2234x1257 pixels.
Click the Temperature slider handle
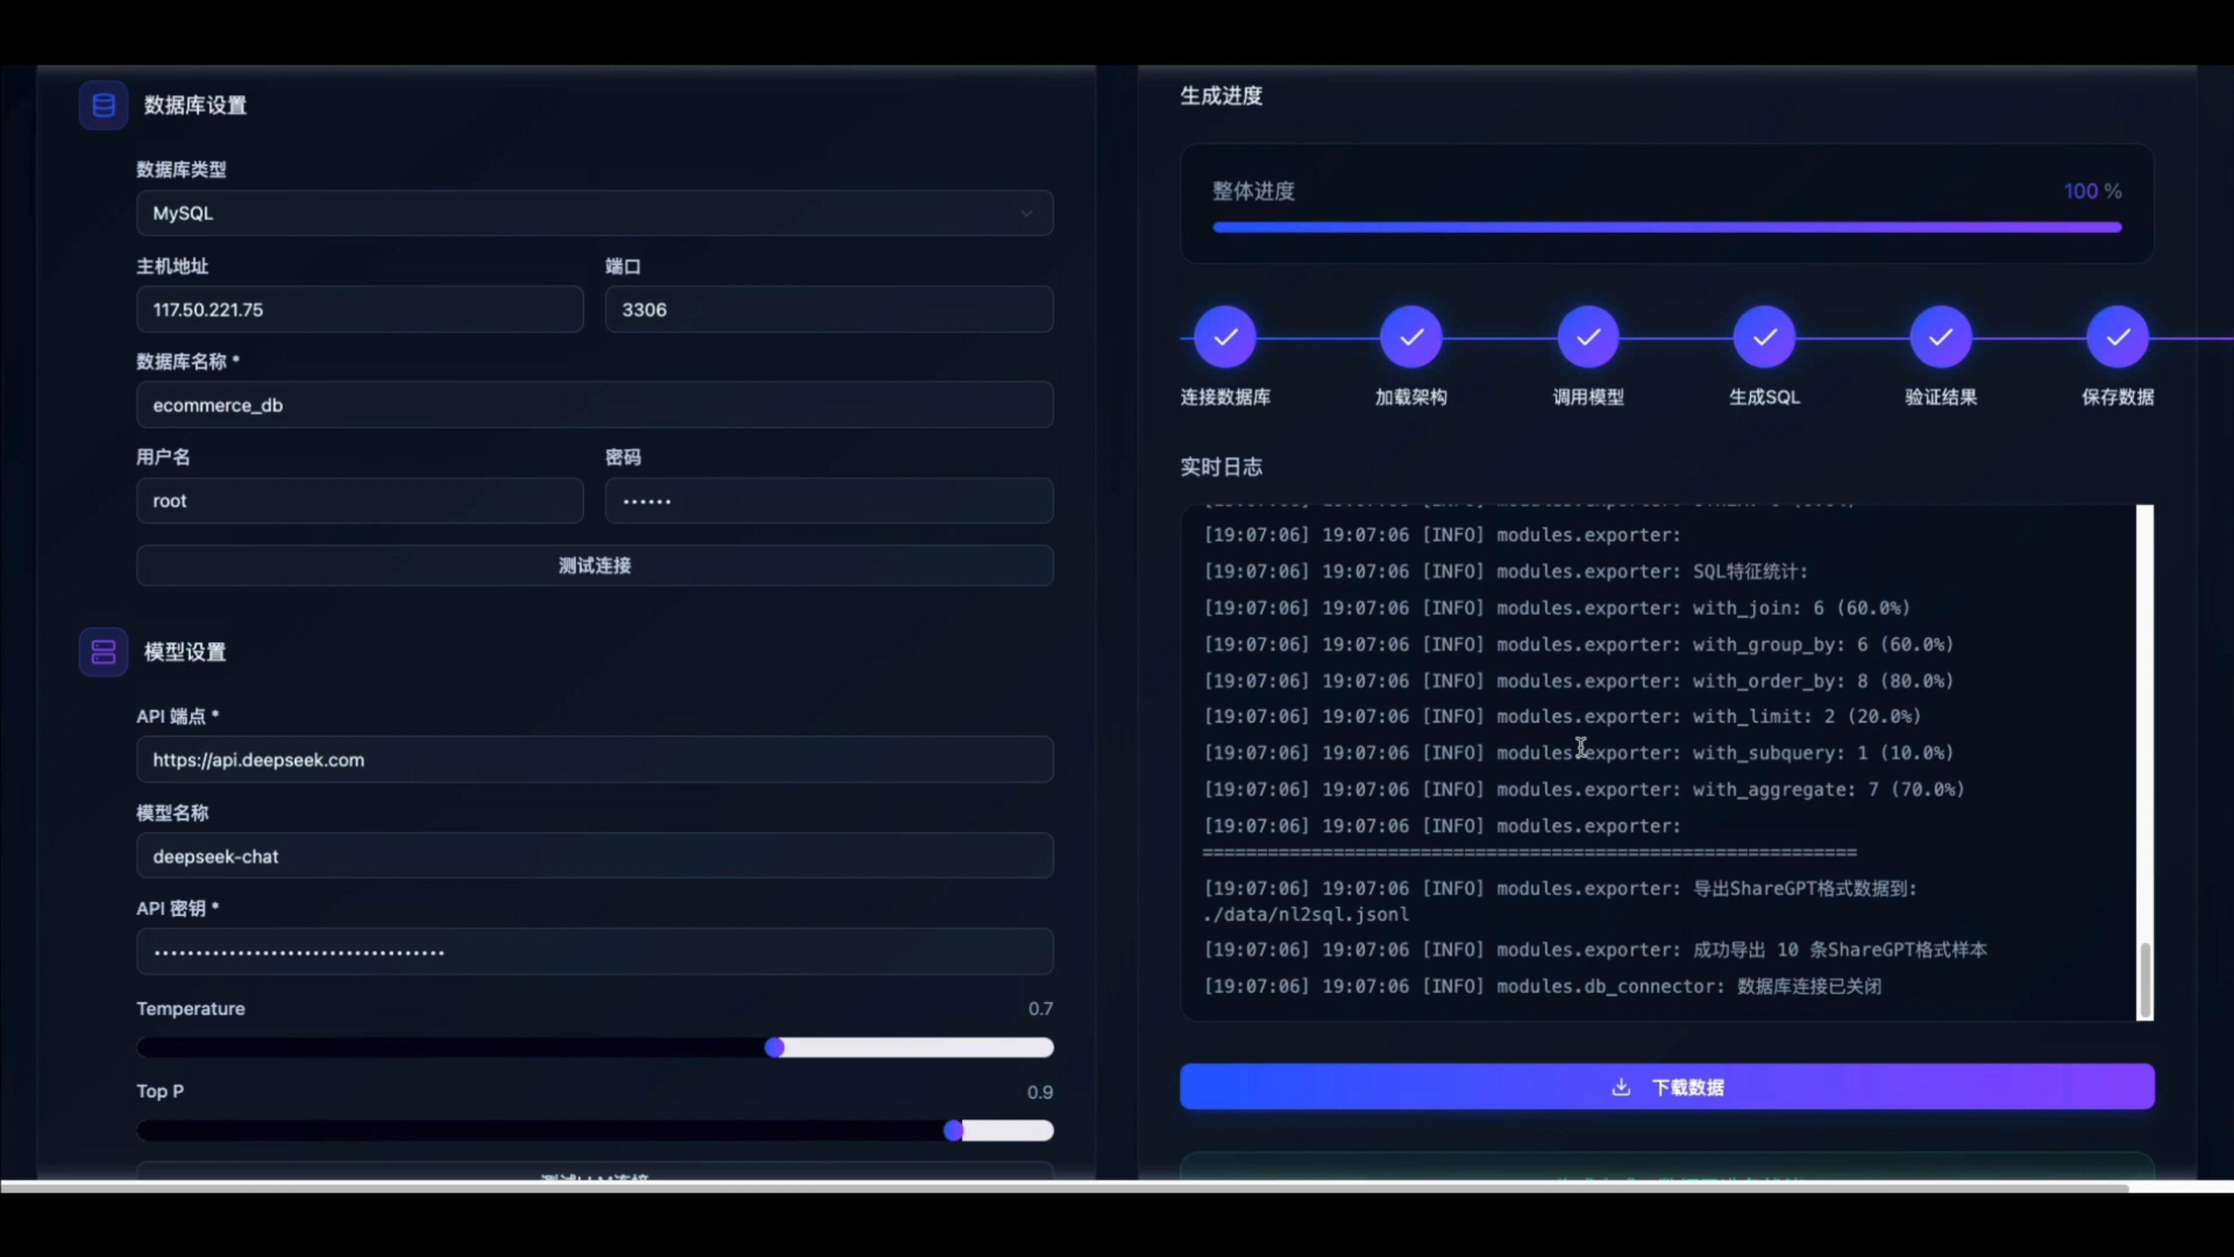[774, 1047]
